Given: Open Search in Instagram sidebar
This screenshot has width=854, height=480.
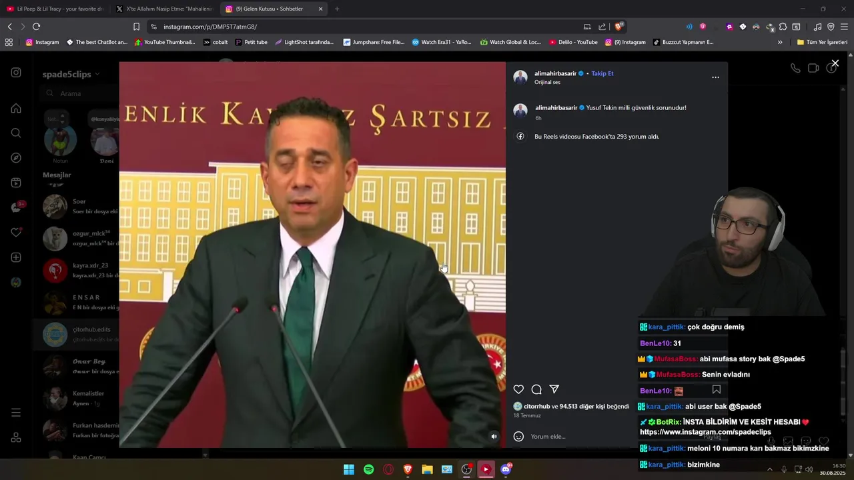Looking at the screenshot, I should 16,133.
